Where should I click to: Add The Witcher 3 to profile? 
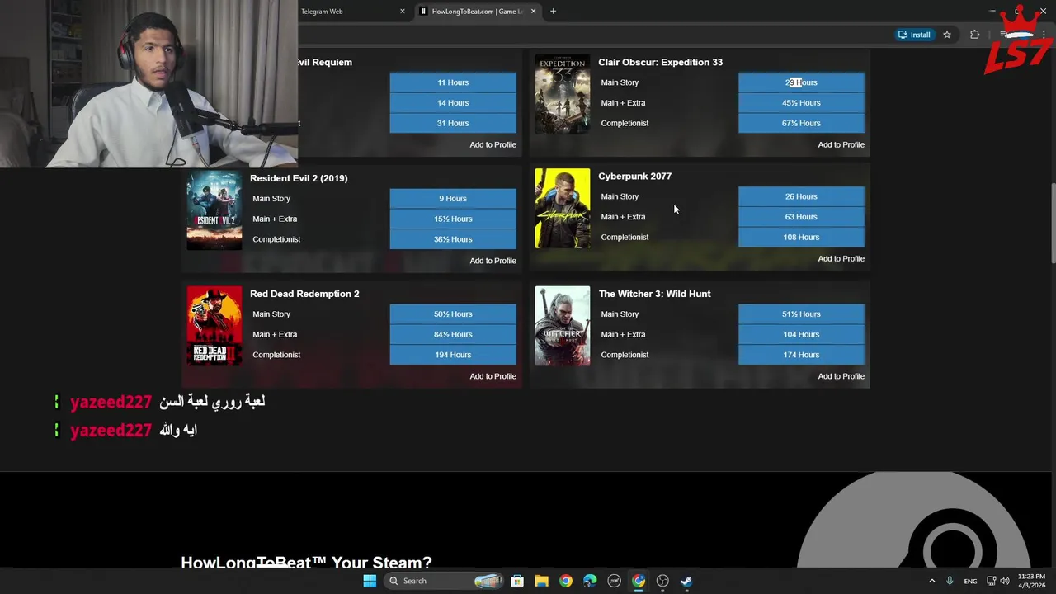841,376
